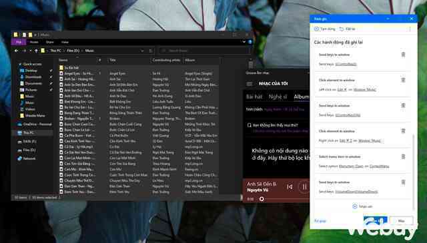Delete the Left click on Edit action
Image resolution: width=427 pixels, height=243 pixels.
pos(403,80)
